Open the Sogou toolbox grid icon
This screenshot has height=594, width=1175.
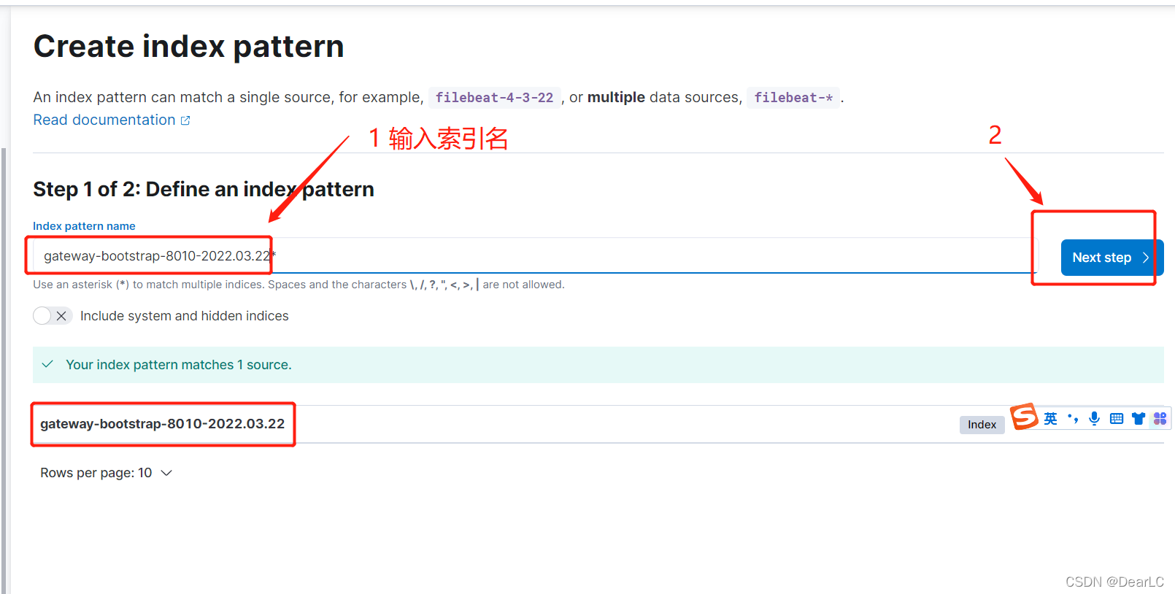(x=1160, y=418)
